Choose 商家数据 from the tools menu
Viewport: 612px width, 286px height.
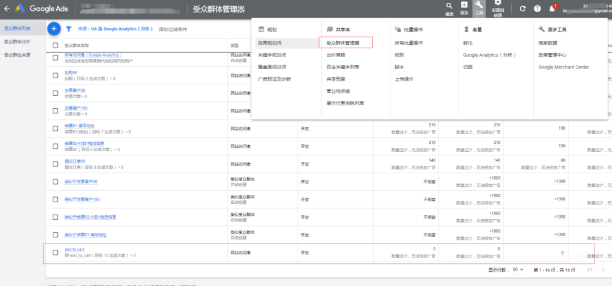pos(547,43)
